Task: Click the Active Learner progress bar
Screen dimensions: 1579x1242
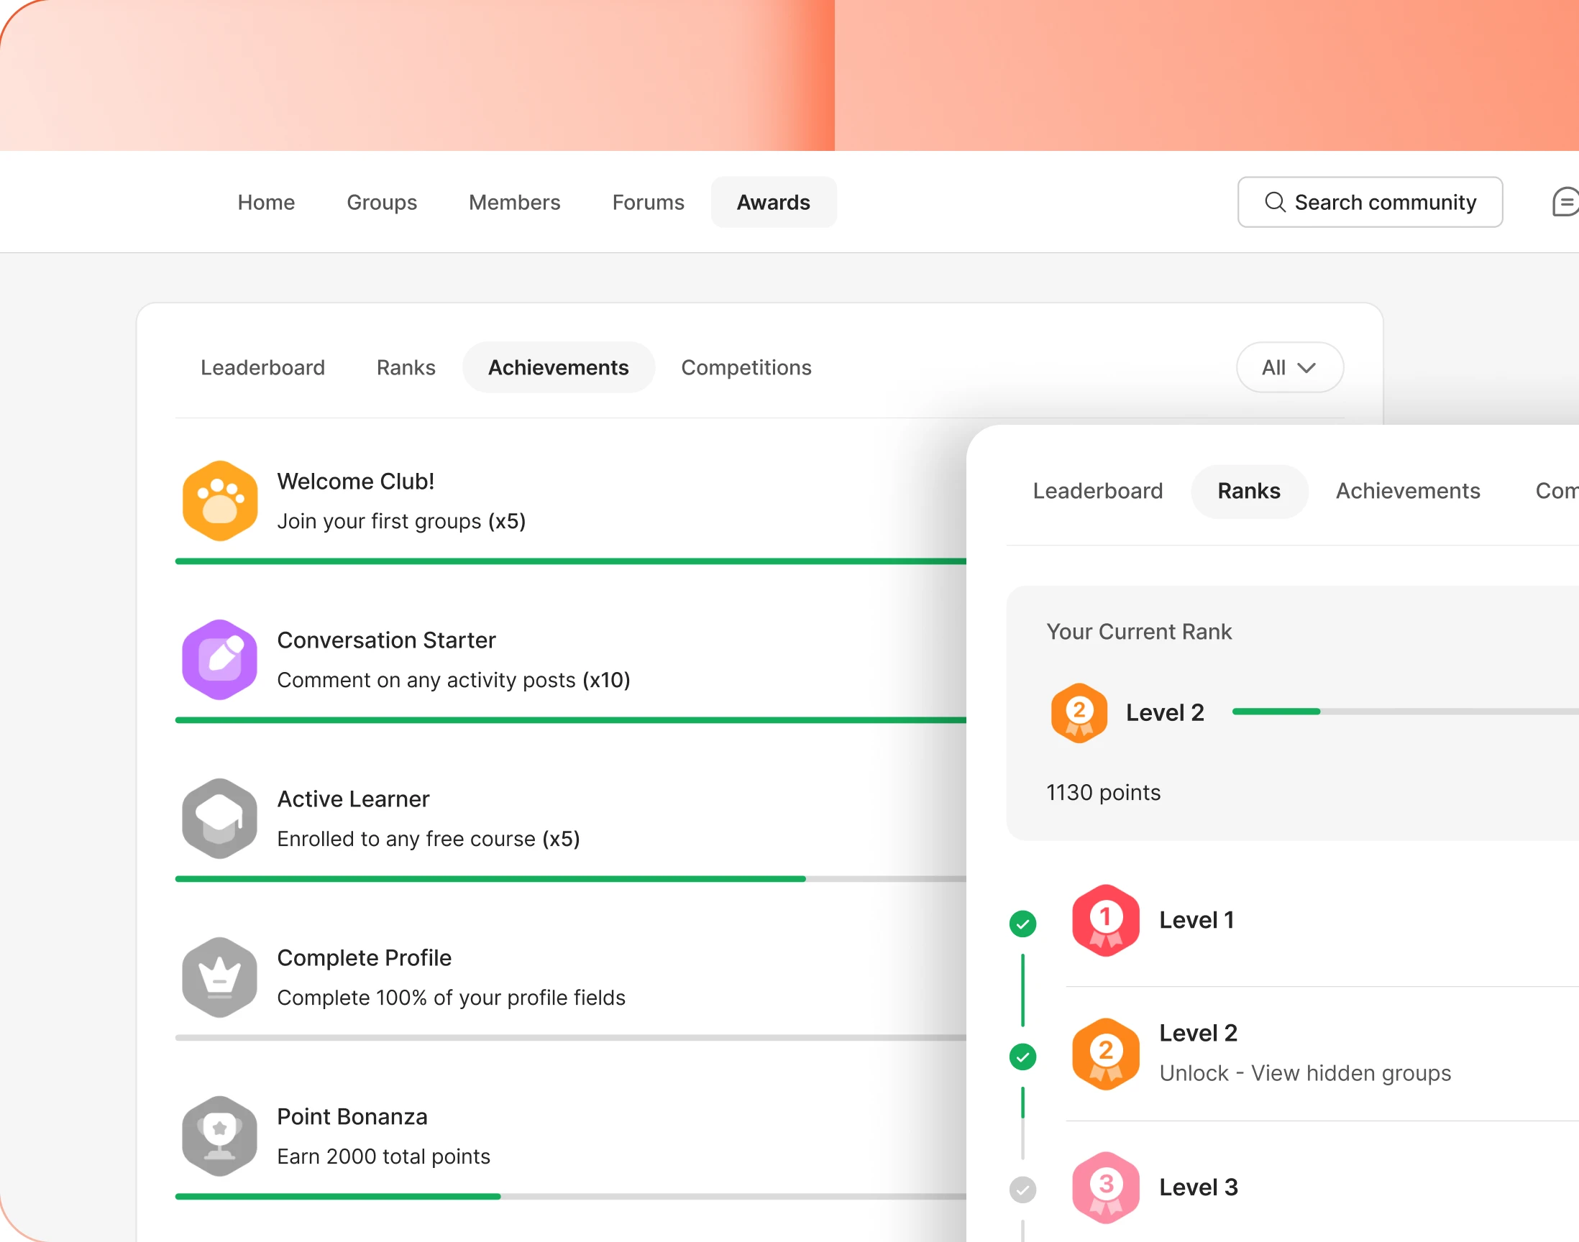Action: (571, 878)
